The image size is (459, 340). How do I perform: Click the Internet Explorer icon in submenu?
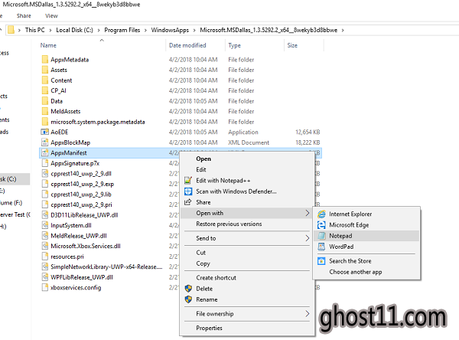point(321,214)
